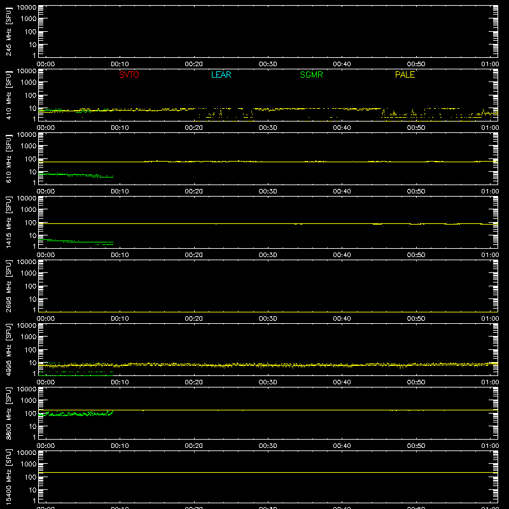The width and height of the screenshot is (509, 509).
Task: Click green SGMR trace in 610 MHz panel
Action: 76,176
